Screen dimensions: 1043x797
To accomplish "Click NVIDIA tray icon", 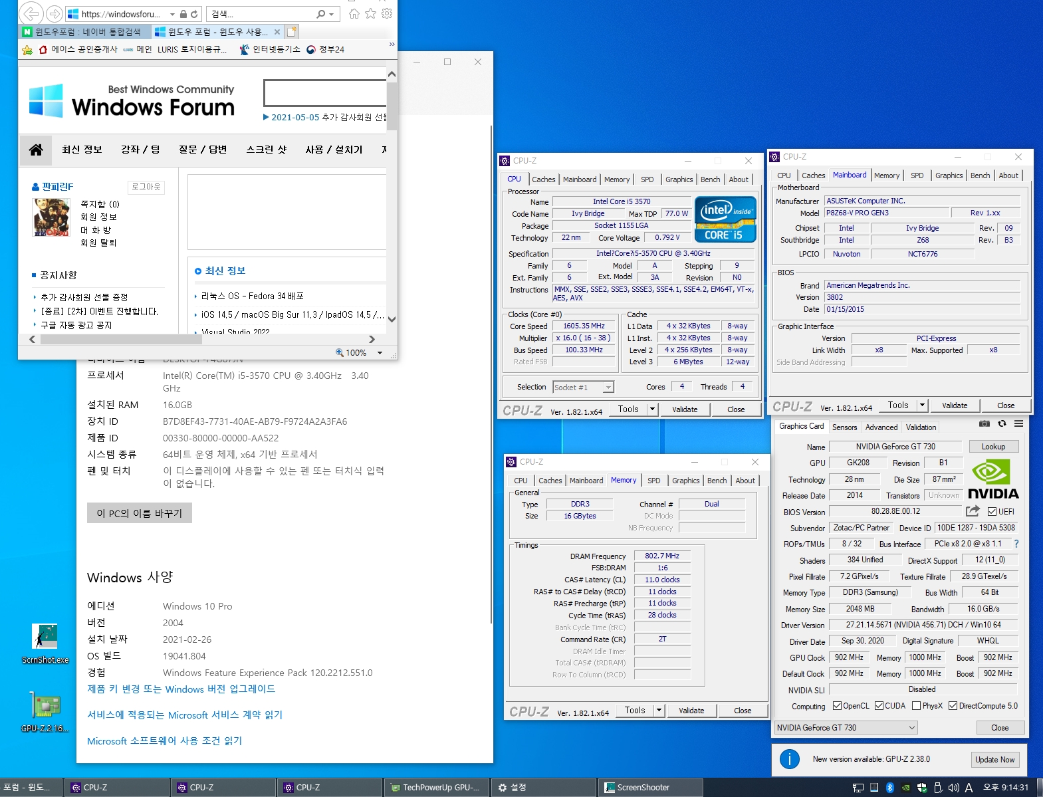I will [x=906, y=788].
